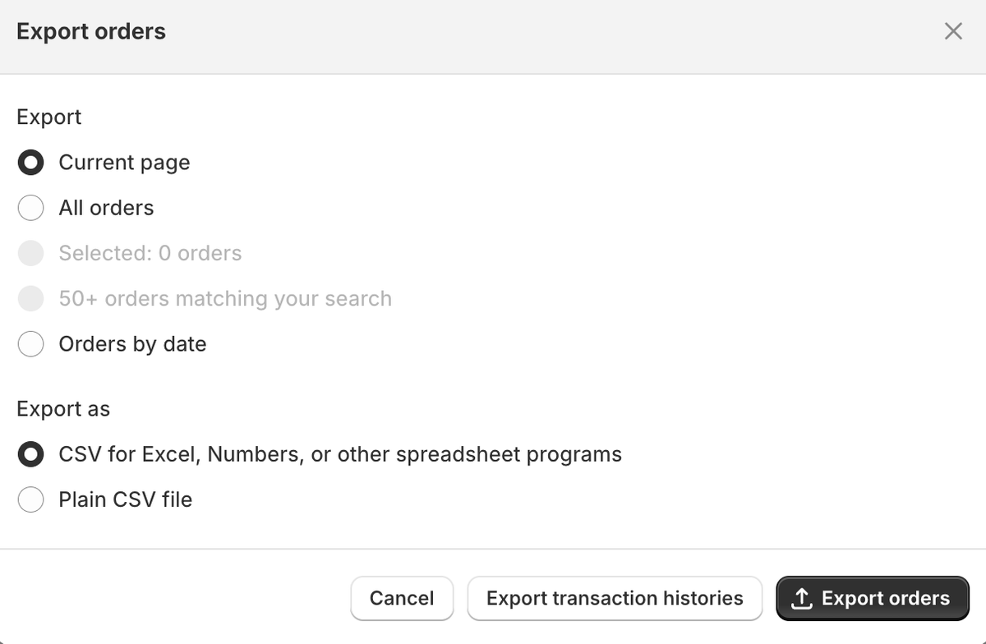
Task: Click the "Export as" section heading
Action: [x=63, y=409]
